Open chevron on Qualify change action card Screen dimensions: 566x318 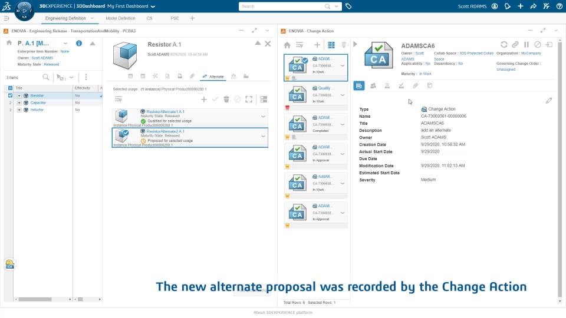(x=342, y=95)
